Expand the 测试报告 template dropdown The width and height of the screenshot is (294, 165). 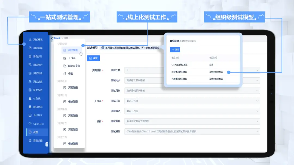coord(258,131)
